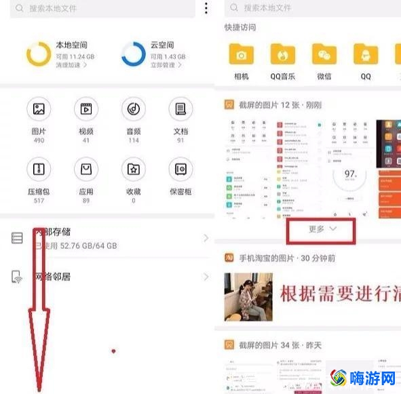Image resolution: width=401 pixels, height=394 pixels.
Task: Open second thumbnail in 截屏的图片 34 张 group
Action: pyautogui.click(x=299, y=376)
